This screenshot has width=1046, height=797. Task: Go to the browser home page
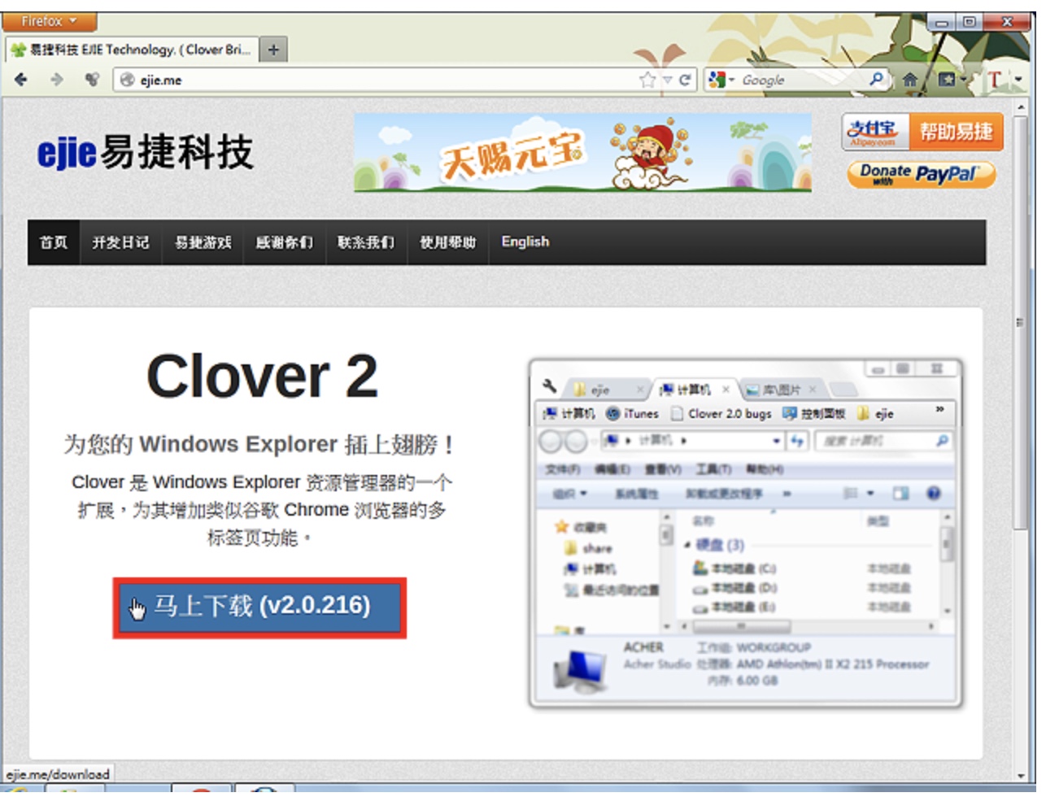910,80
